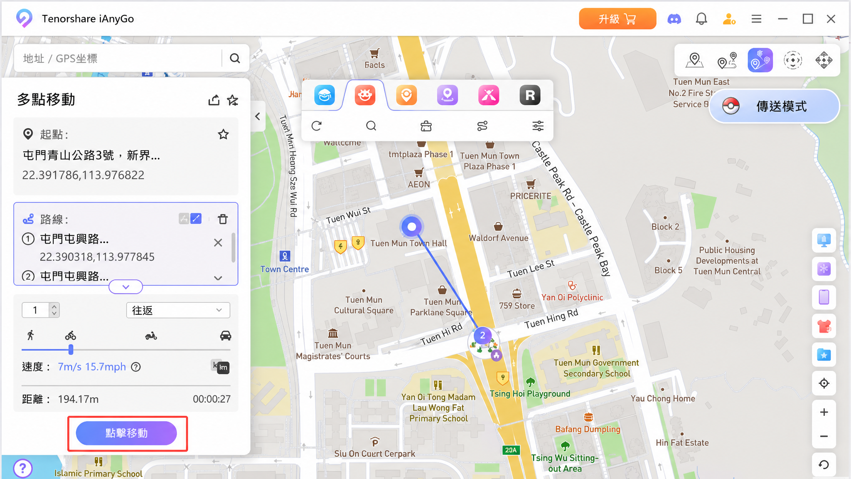
Task: Open the blue star favorites folder
Action: coord(824,355)
